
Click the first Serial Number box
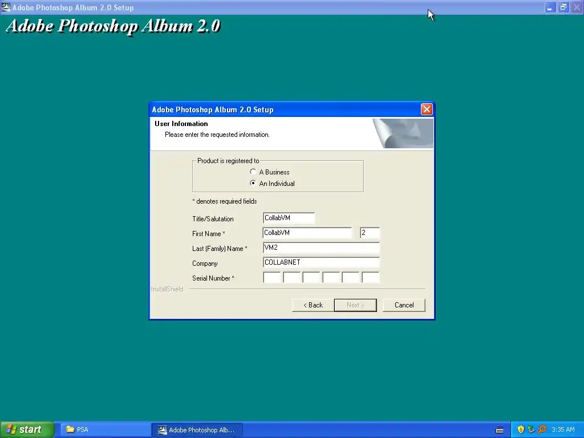tap(272, 278)
